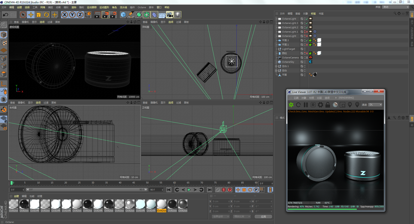Open 创建 menu in material manager
The image size is (414, 224).
coord(16,196)
